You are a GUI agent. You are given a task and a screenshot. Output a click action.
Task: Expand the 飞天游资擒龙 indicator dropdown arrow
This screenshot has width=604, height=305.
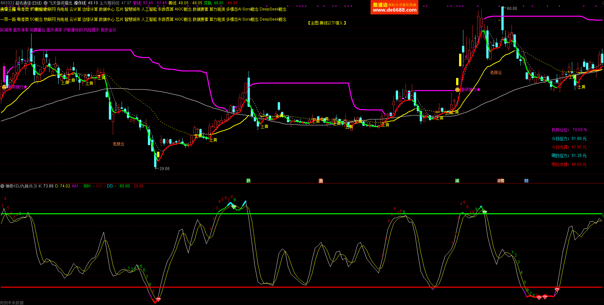[46, 3]
